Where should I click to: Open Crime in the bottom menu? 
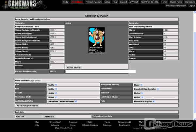click(73, 125)
